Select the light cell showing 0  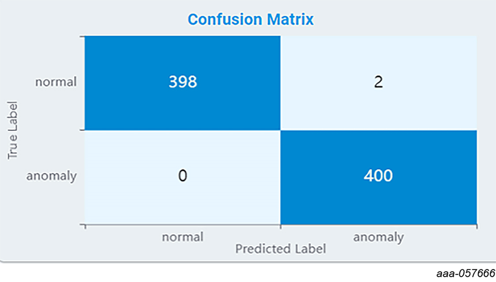coord(182,176)
